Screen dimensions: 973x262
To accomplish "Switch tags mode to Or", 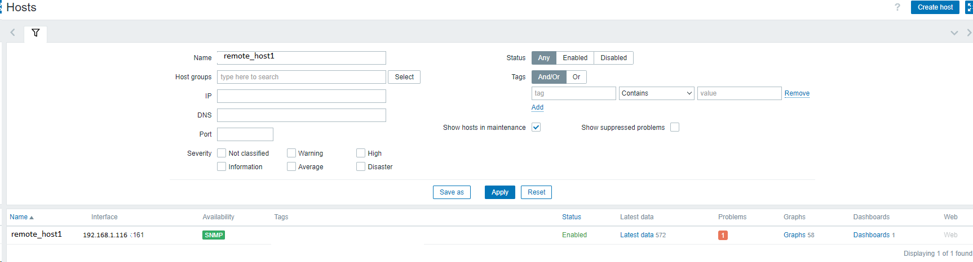I will coord(576,77).
